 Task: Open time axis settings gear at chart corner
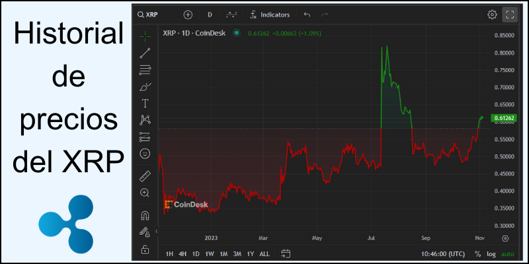(505, 238)
